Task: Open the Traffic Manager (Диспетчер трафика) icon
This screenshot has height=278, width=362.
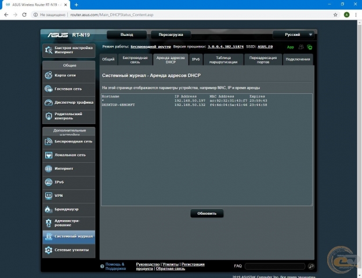Action: coord(49,103)
